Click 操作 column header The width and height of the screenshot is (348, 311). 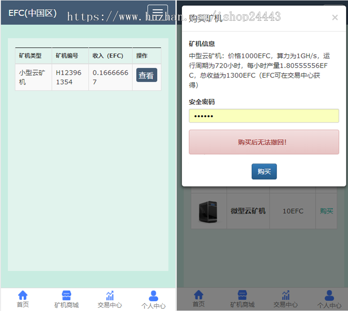[x=147, y=56]
